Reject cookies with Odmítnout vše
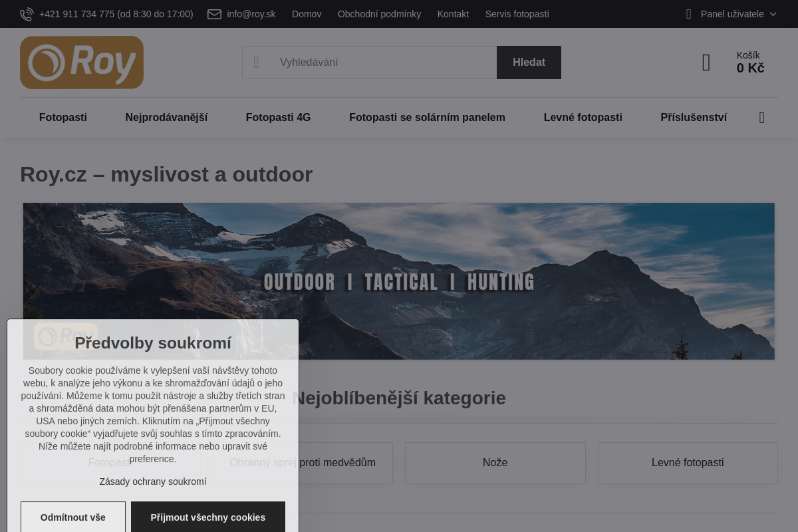The width and height of the screenshot is (798, 532). tap(73, 517)
